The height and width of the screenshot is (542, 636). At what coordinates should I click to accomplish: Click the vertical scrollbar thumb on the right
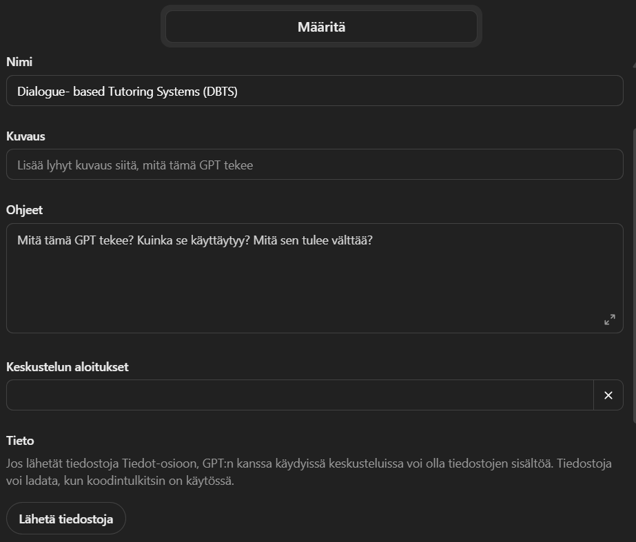(634, 275)
